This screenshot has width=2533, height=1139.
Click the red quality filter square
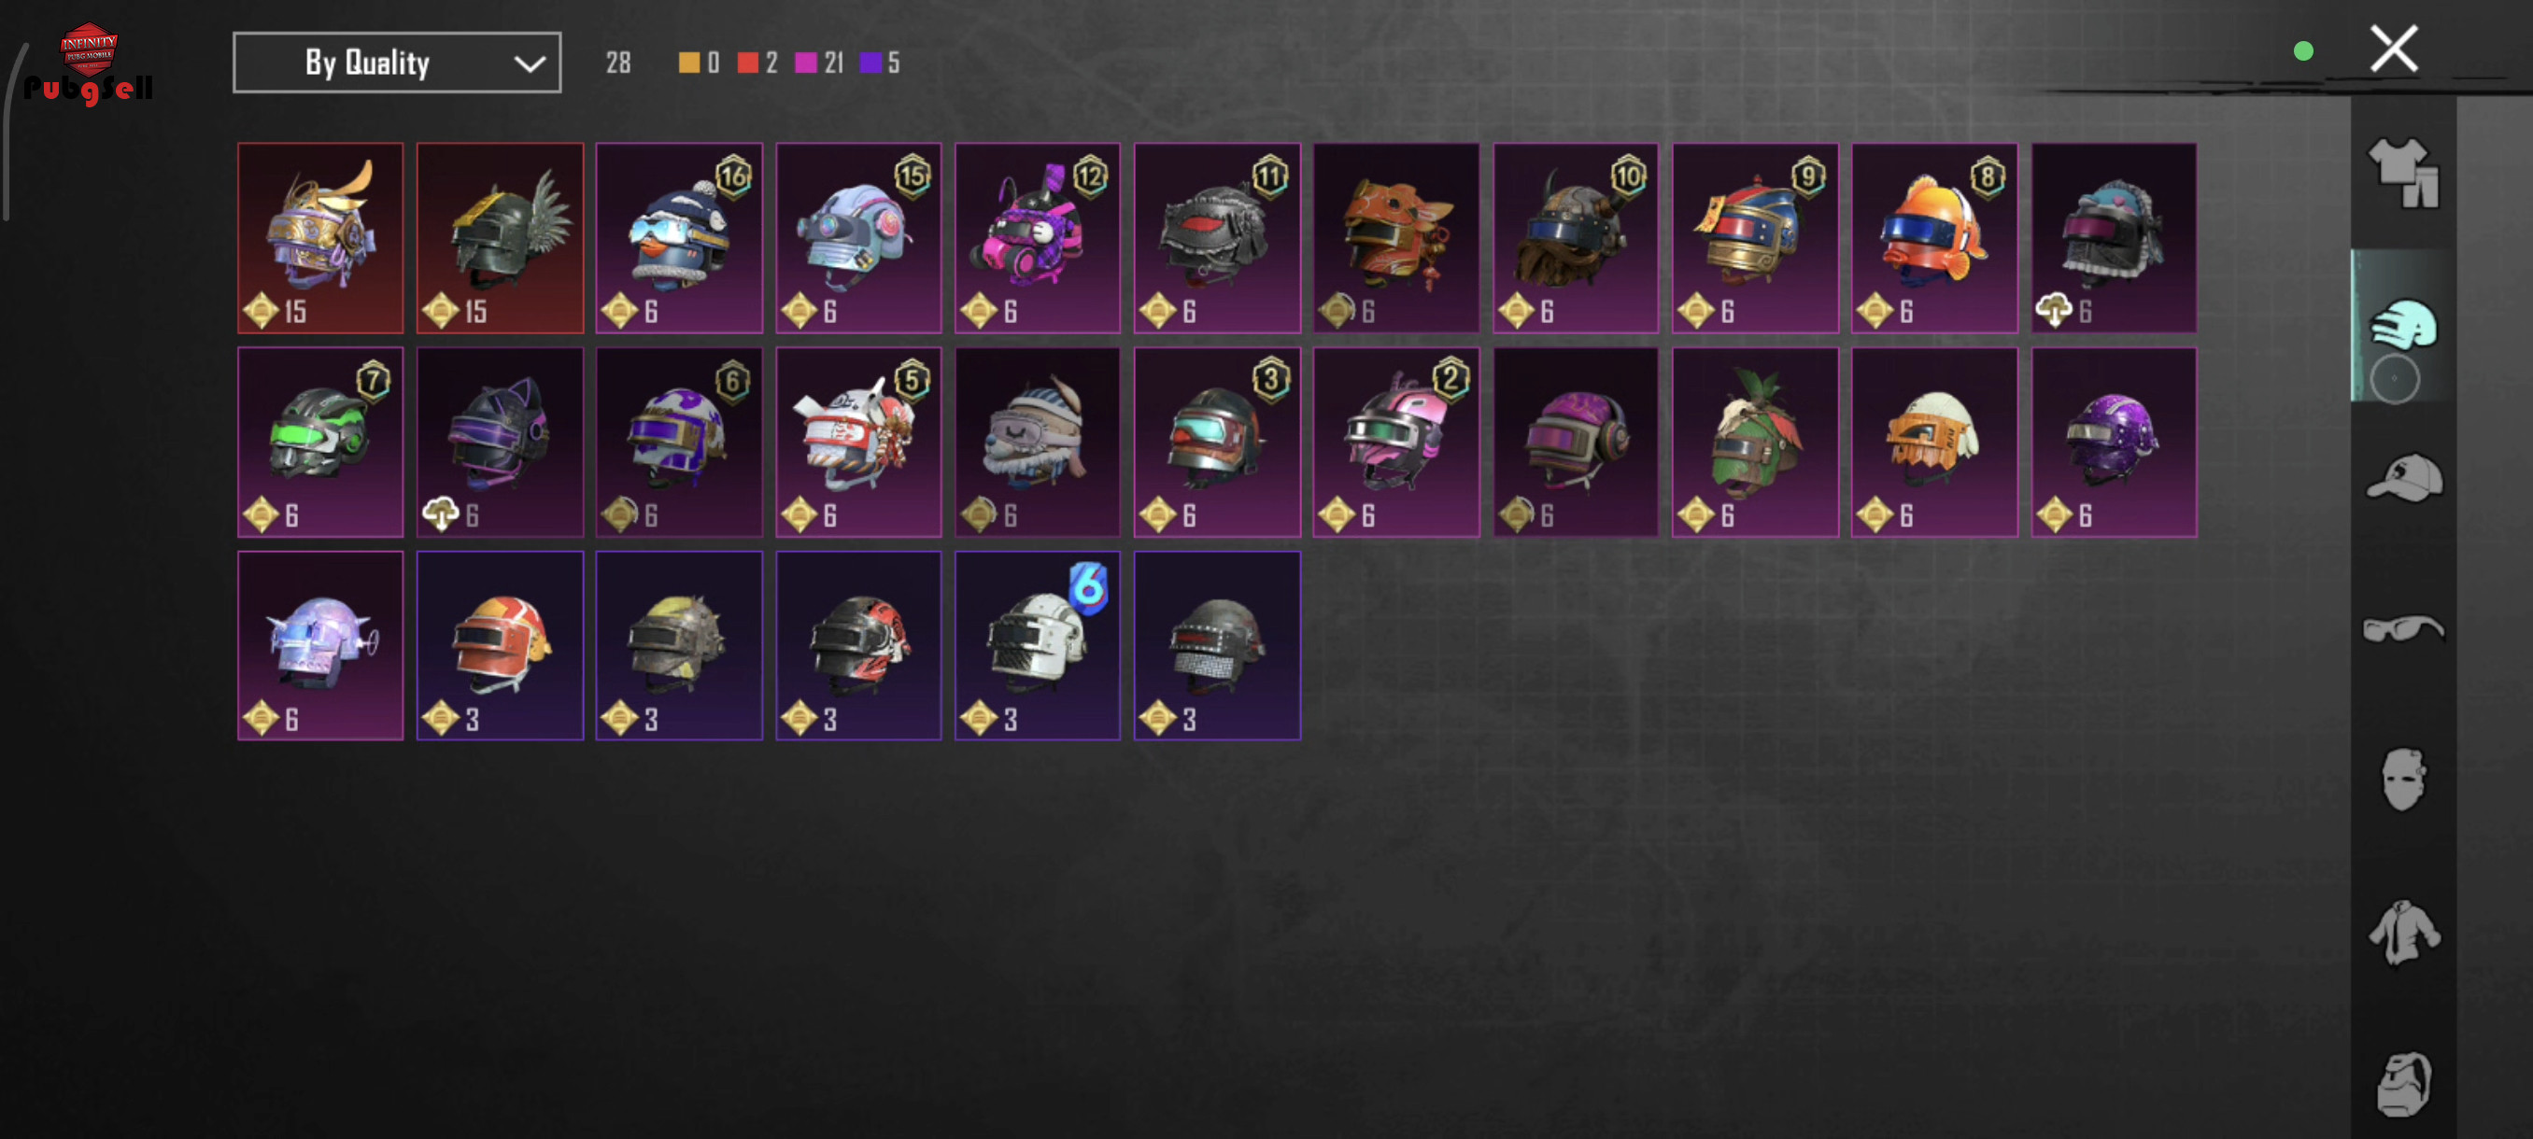(x=747, y=63)
